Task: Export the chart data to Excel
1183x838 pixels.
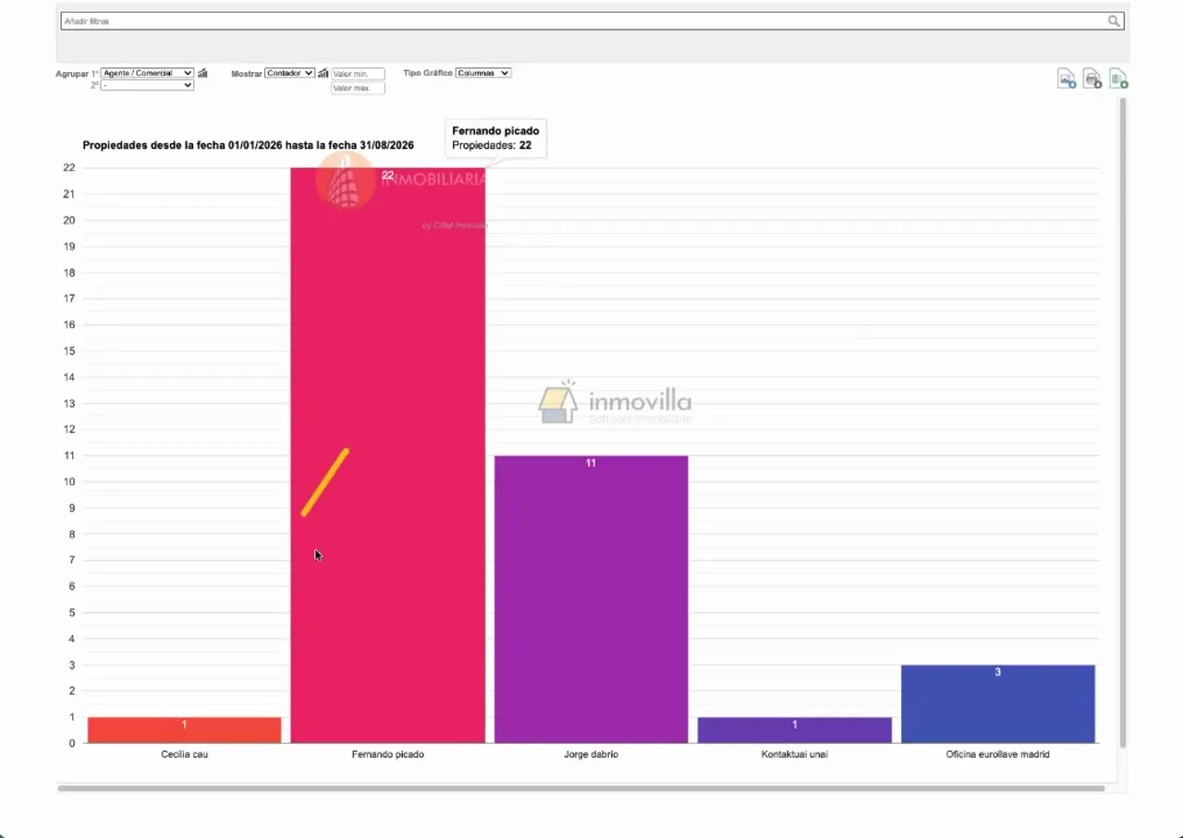Action: pos(1118,79)
